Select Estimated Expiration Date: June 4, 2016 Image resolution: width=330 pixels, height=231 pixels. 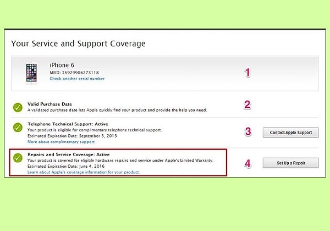click(66, 166)
